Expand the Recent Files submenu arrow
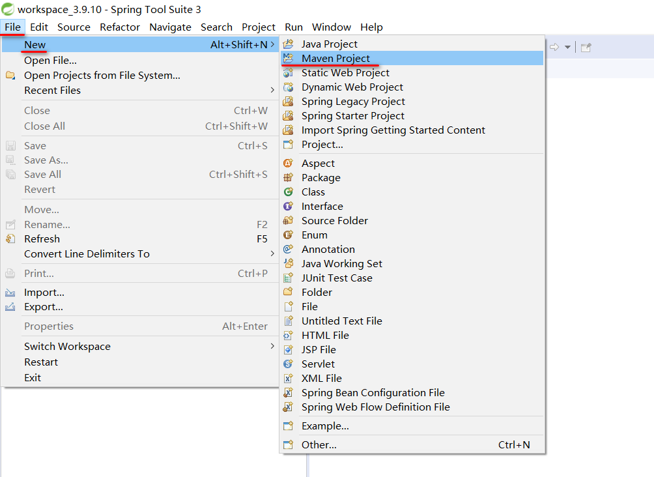This screenshot has width=654, height=477. (272, 90)
